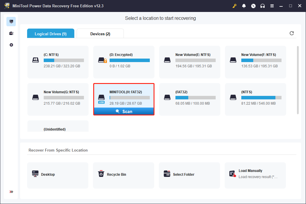Select the Logical Drives (9) tab
This screenshot has width=306, height=204.
tap(50, 34)
